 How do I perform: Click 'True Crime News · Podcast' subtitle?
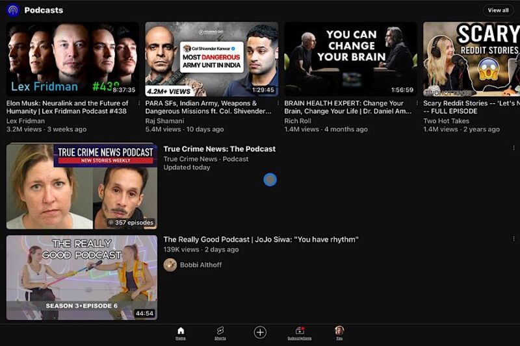point(205,159)
